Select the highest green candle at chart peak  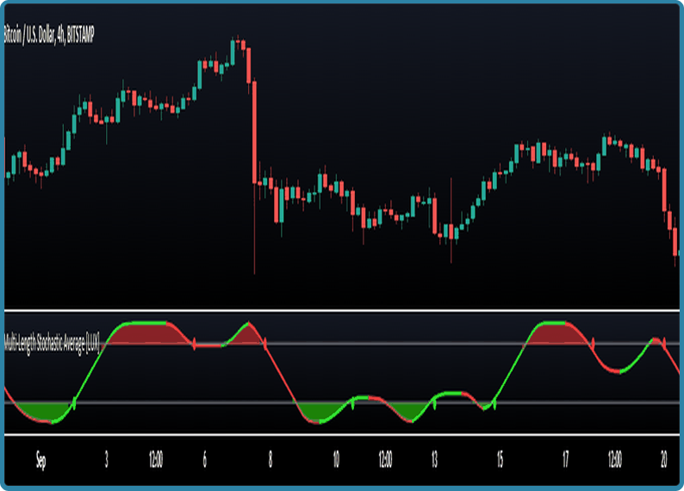(x=233, y=52)
